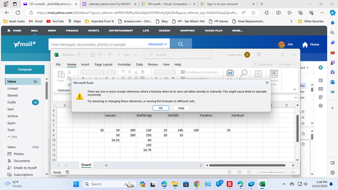
Task: Open Google Chrome from taskbar
Action: [197, 184]
